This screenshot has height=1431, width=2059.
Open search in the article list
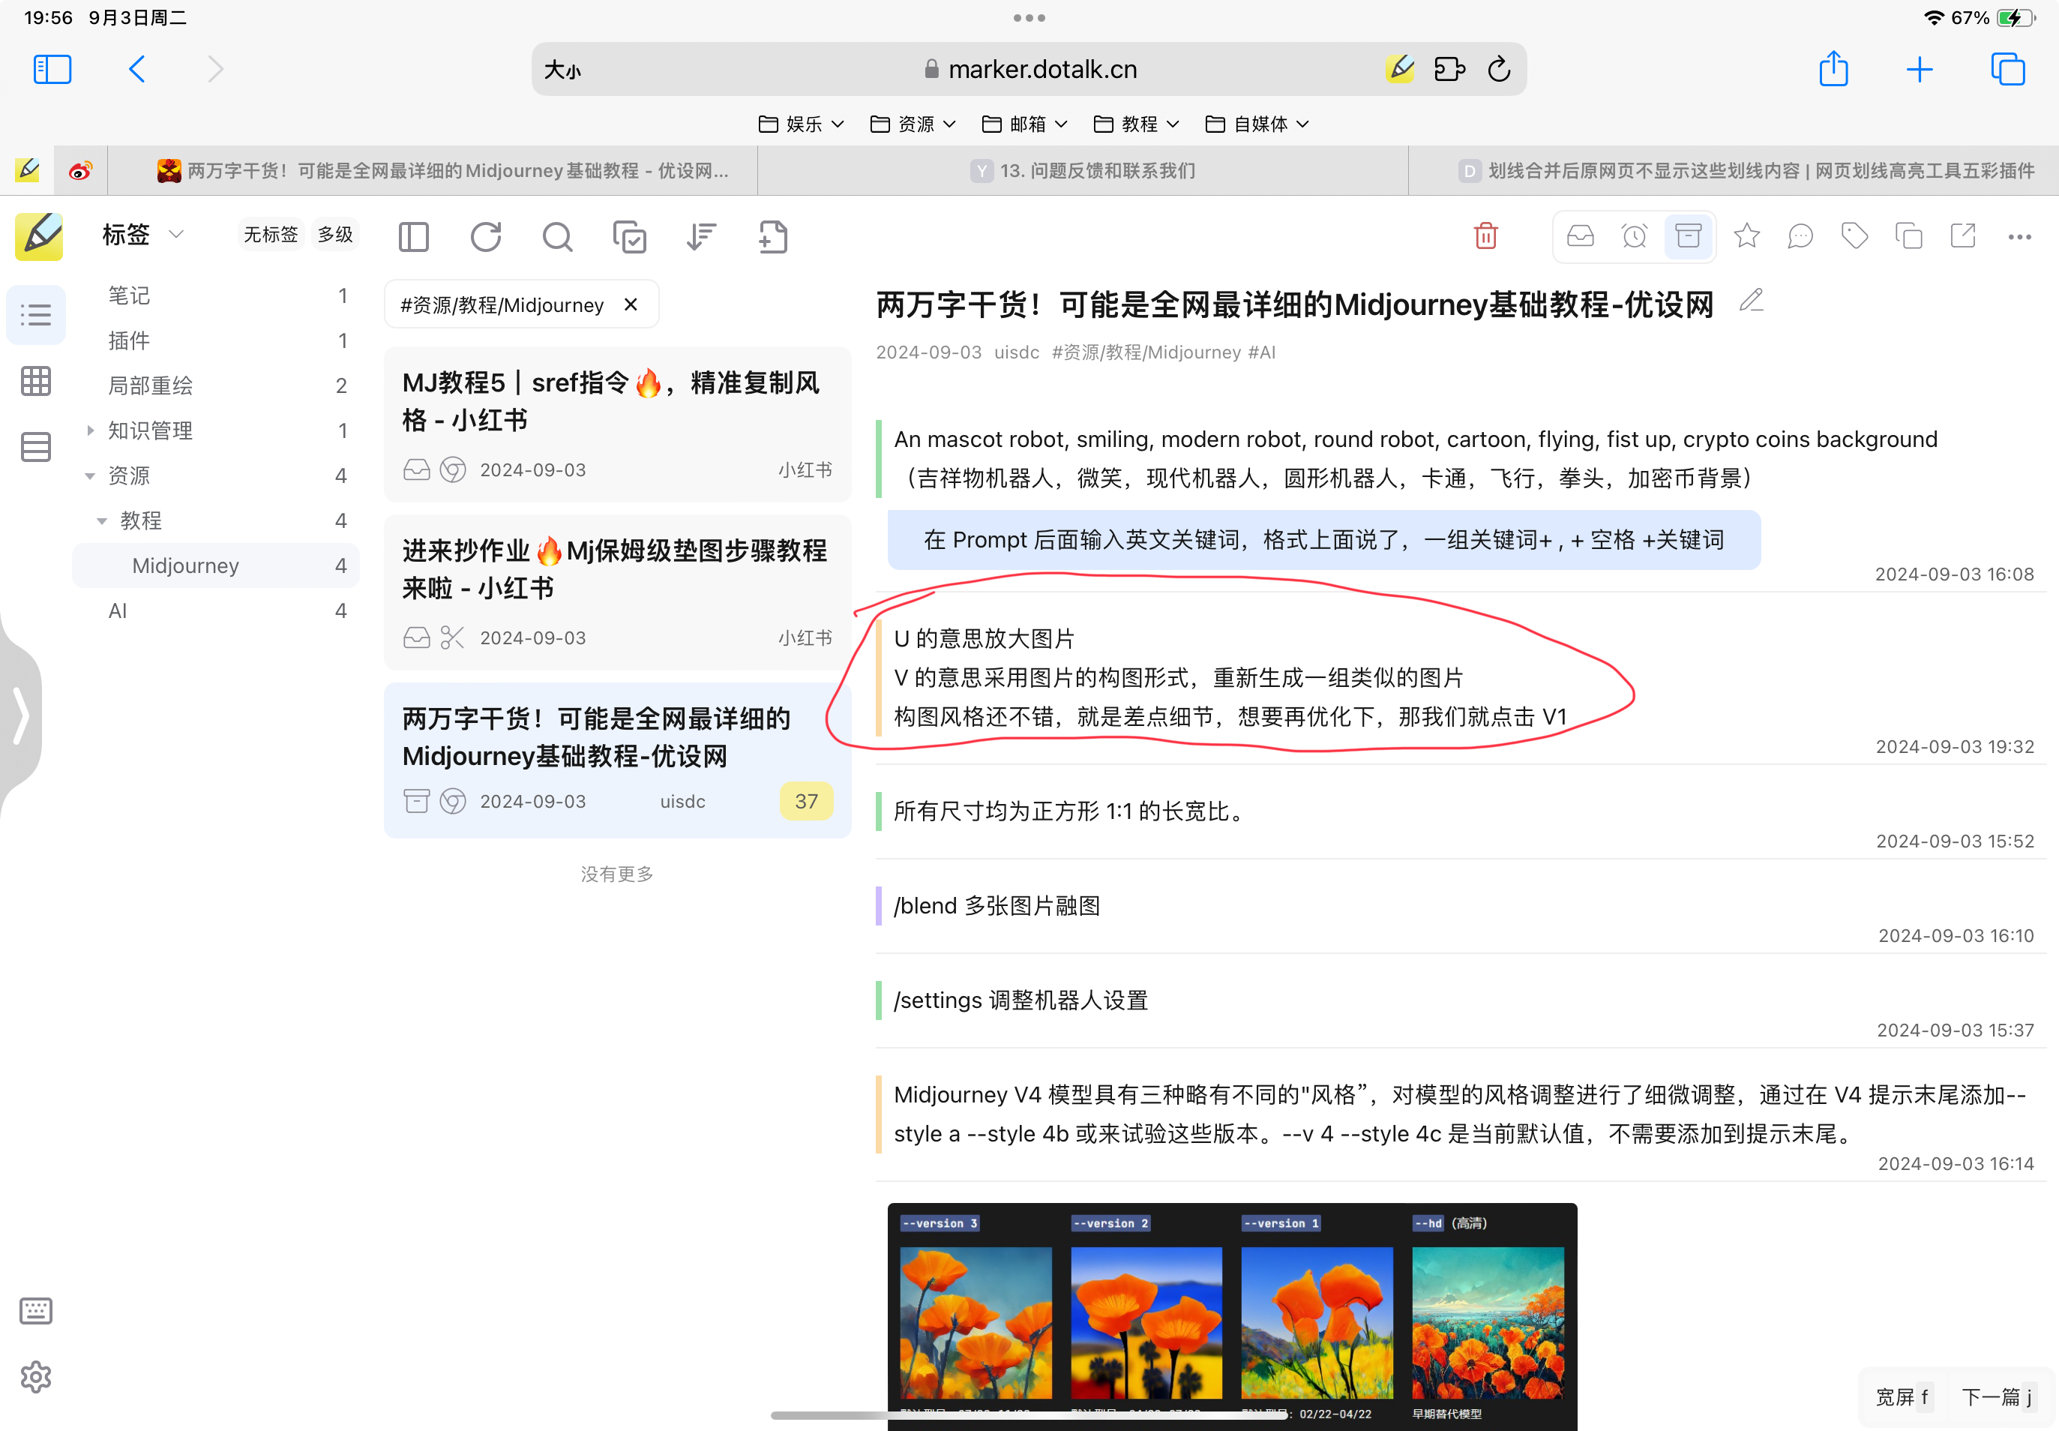556,237
